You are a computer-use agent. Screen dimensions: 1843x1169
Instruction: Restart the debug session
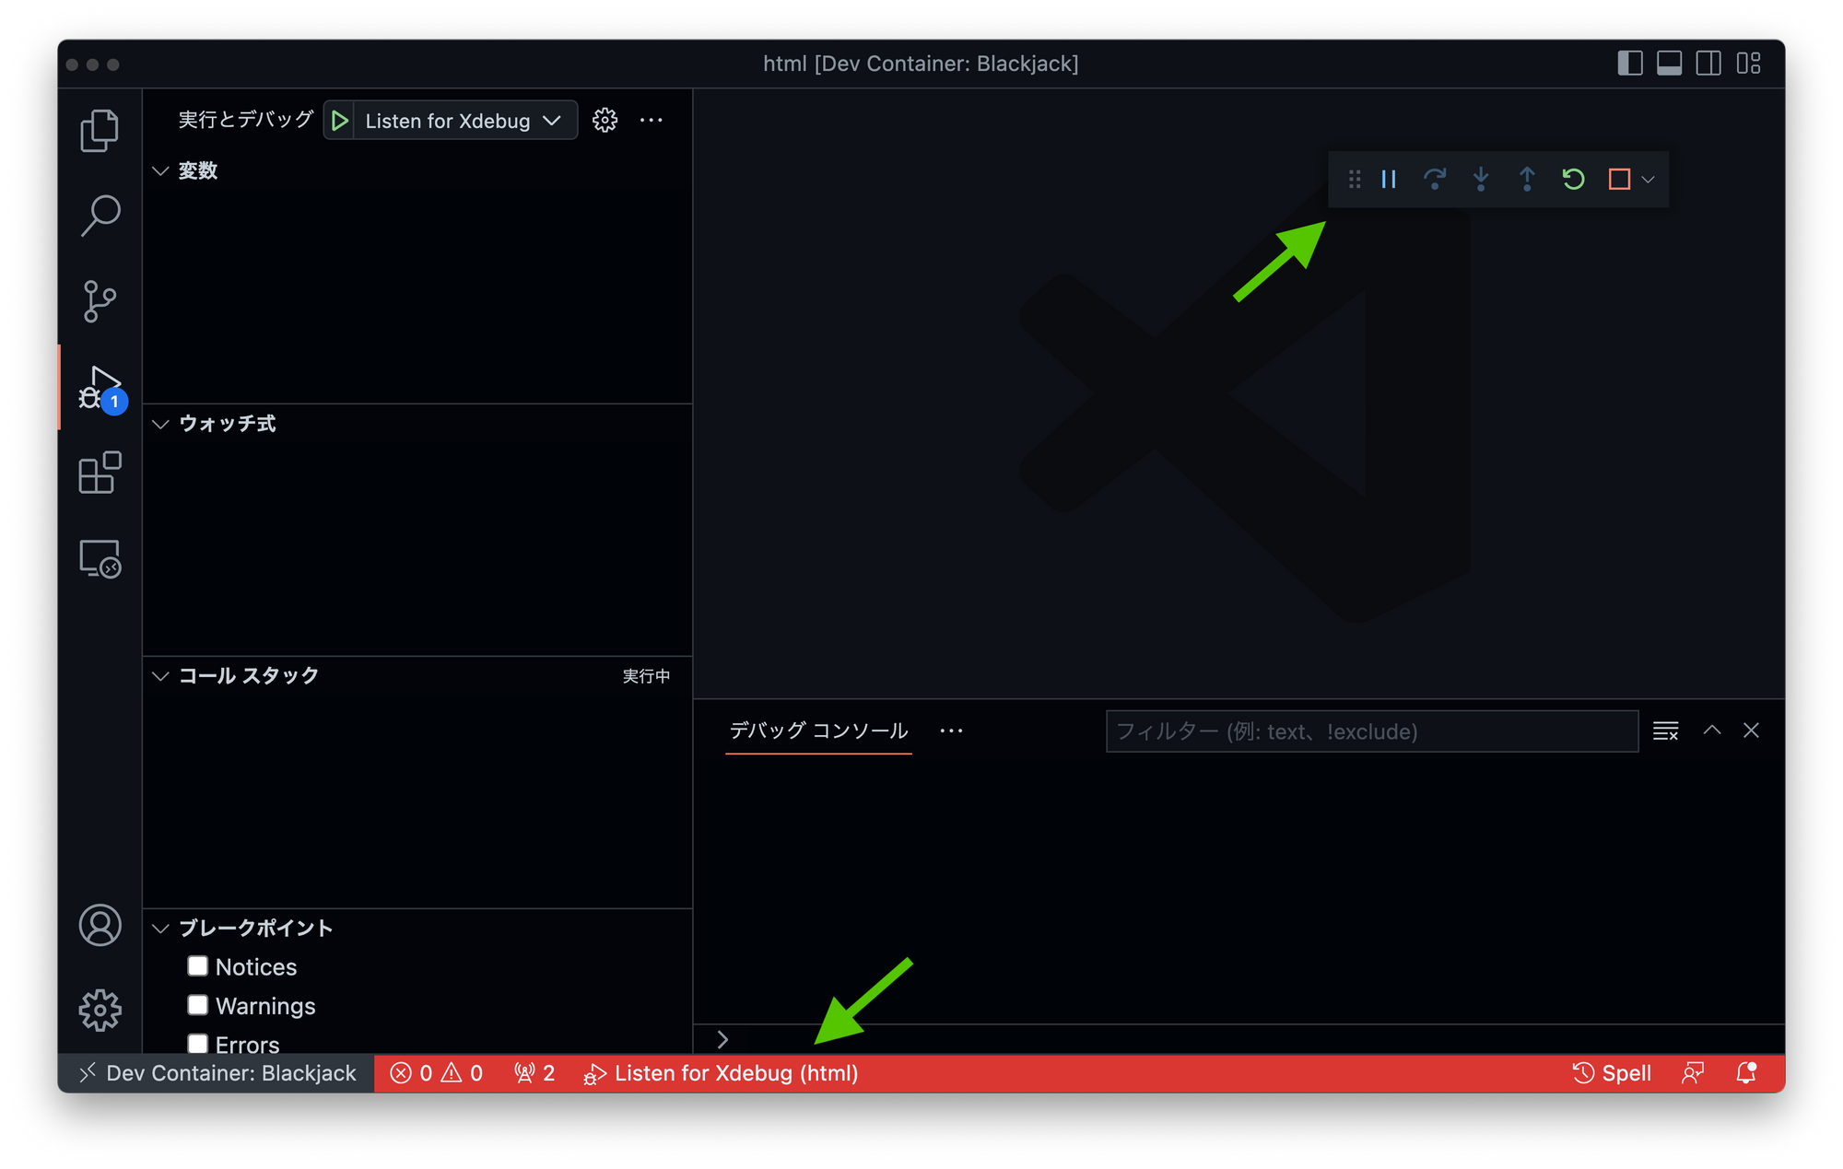pyautogui.click(x=1573, y=180)
